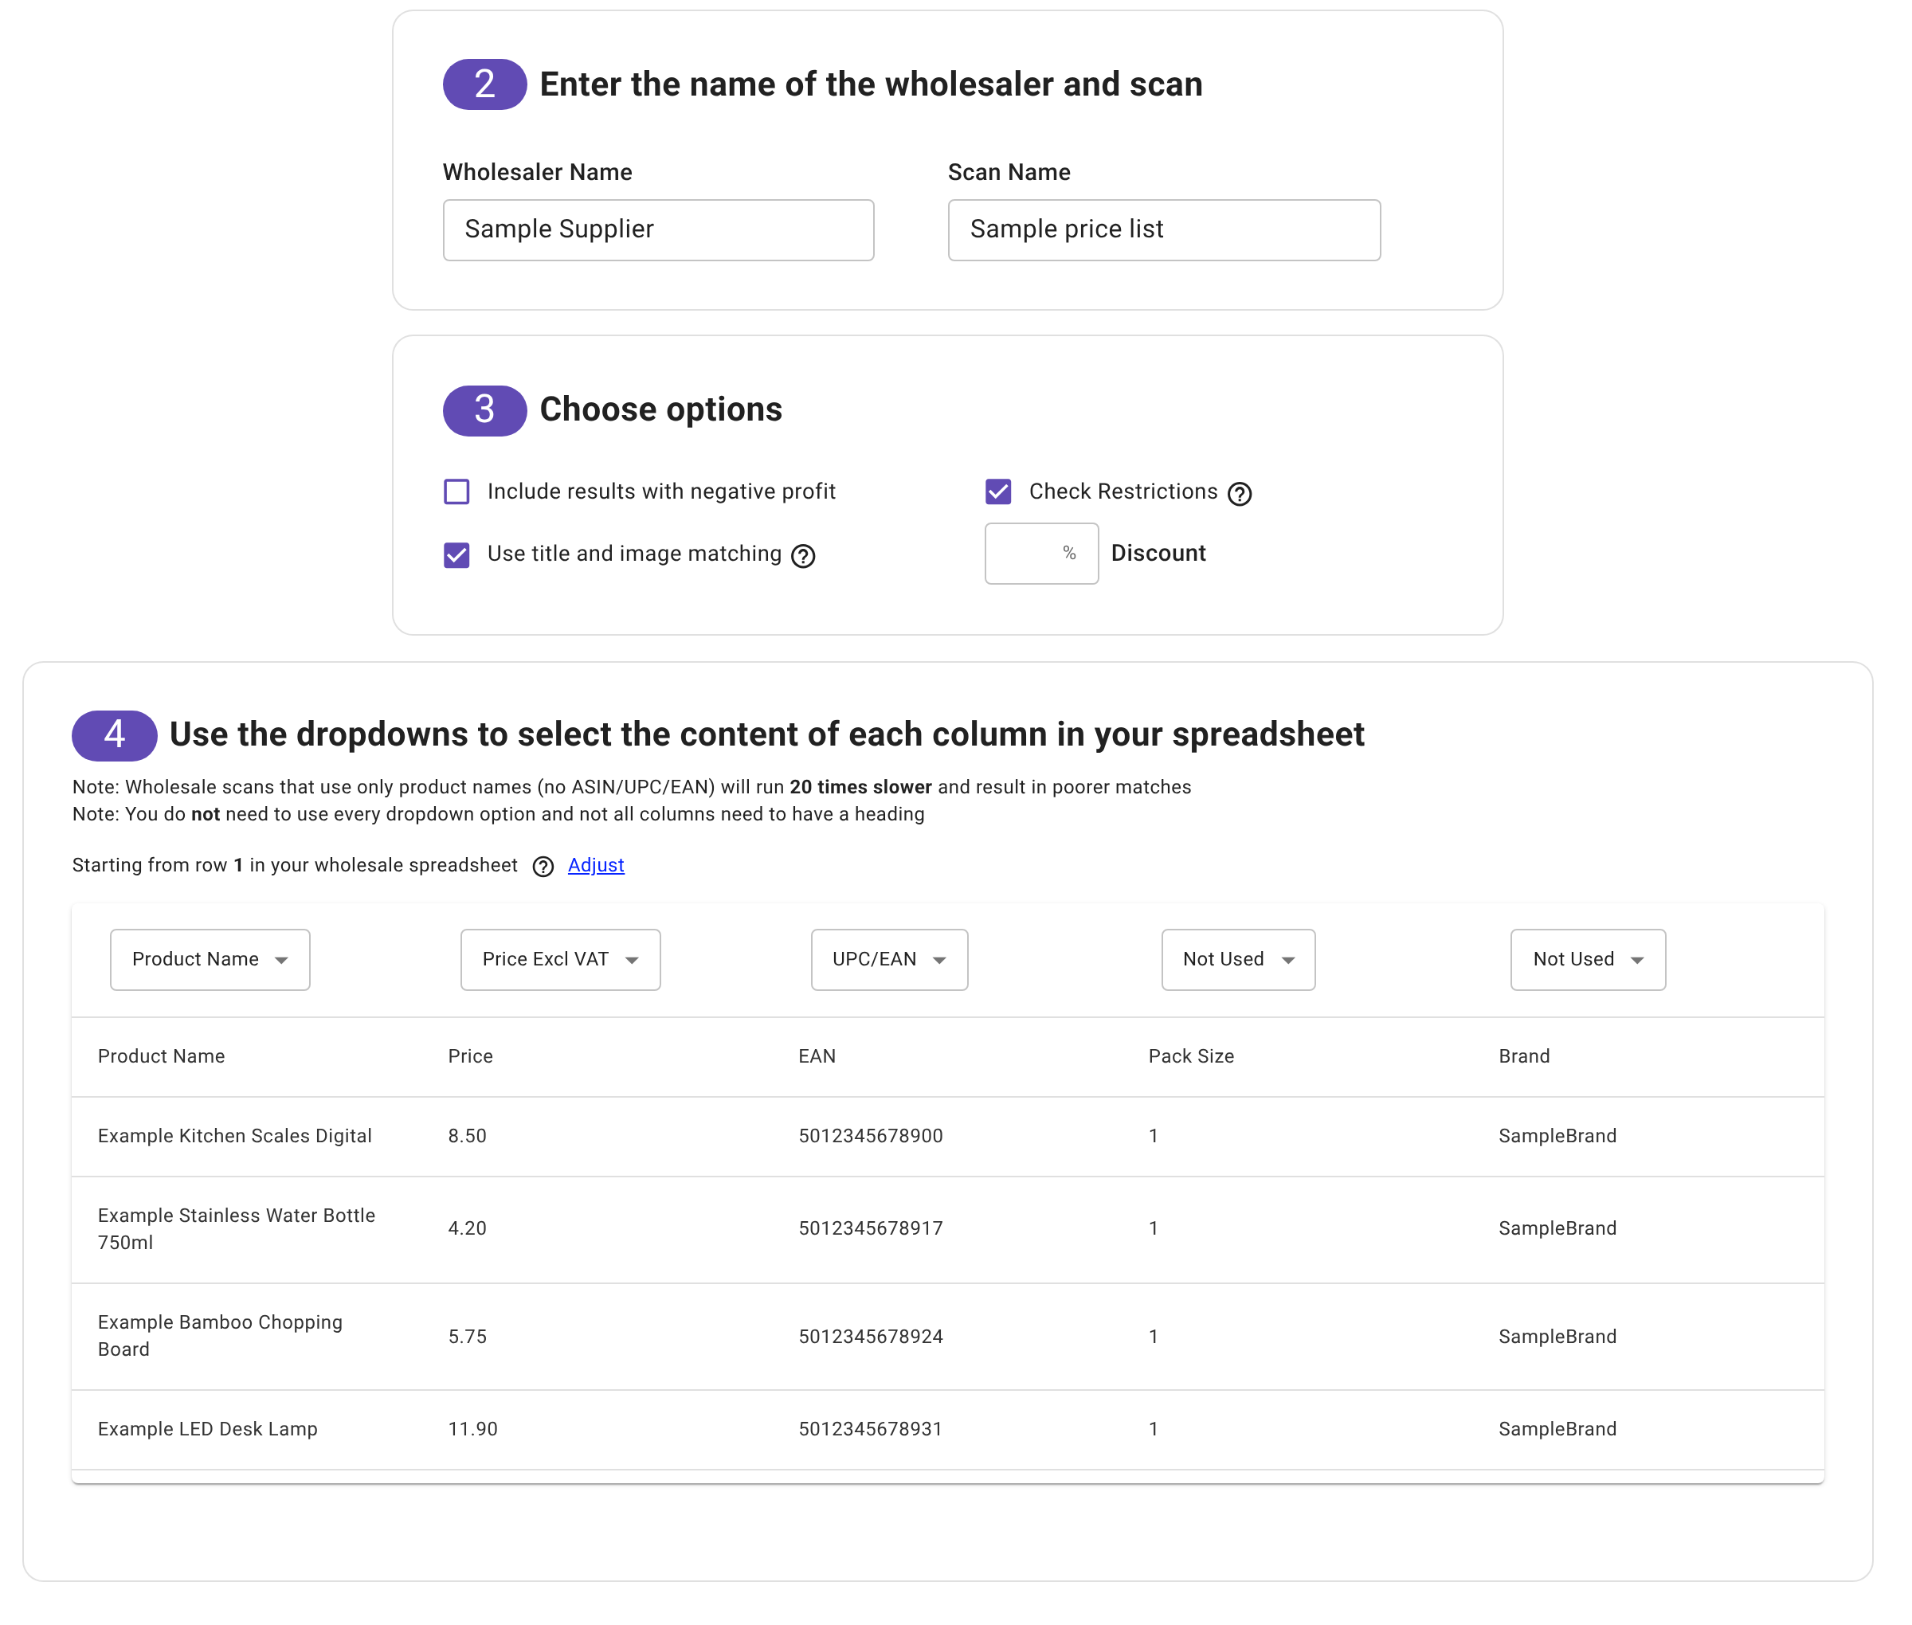Click price value 4.20
The width and height of the screenshot is (1912, 1625).
(467, 1228)
